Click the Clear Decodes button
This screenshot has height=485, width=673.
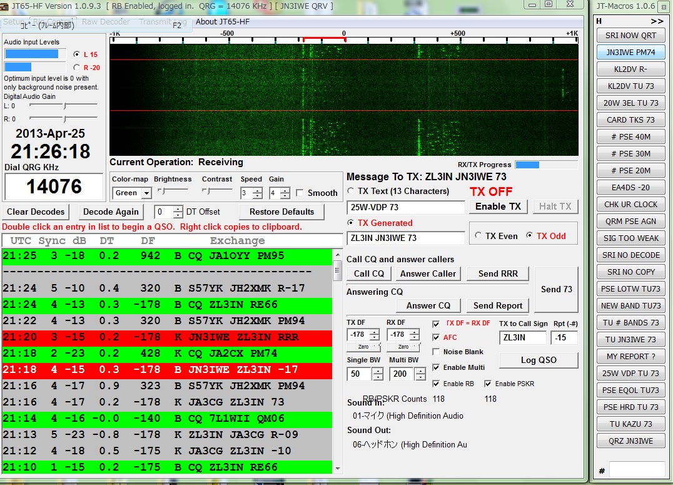tap(36, 212)
